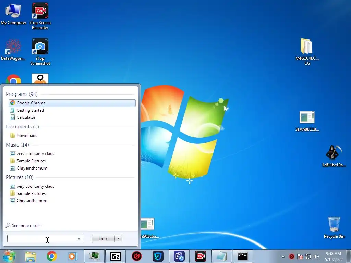Select the 1df11bc19a reaper icon
The height and width of the screenshot is (263, 351).
(x=334, y=156)
